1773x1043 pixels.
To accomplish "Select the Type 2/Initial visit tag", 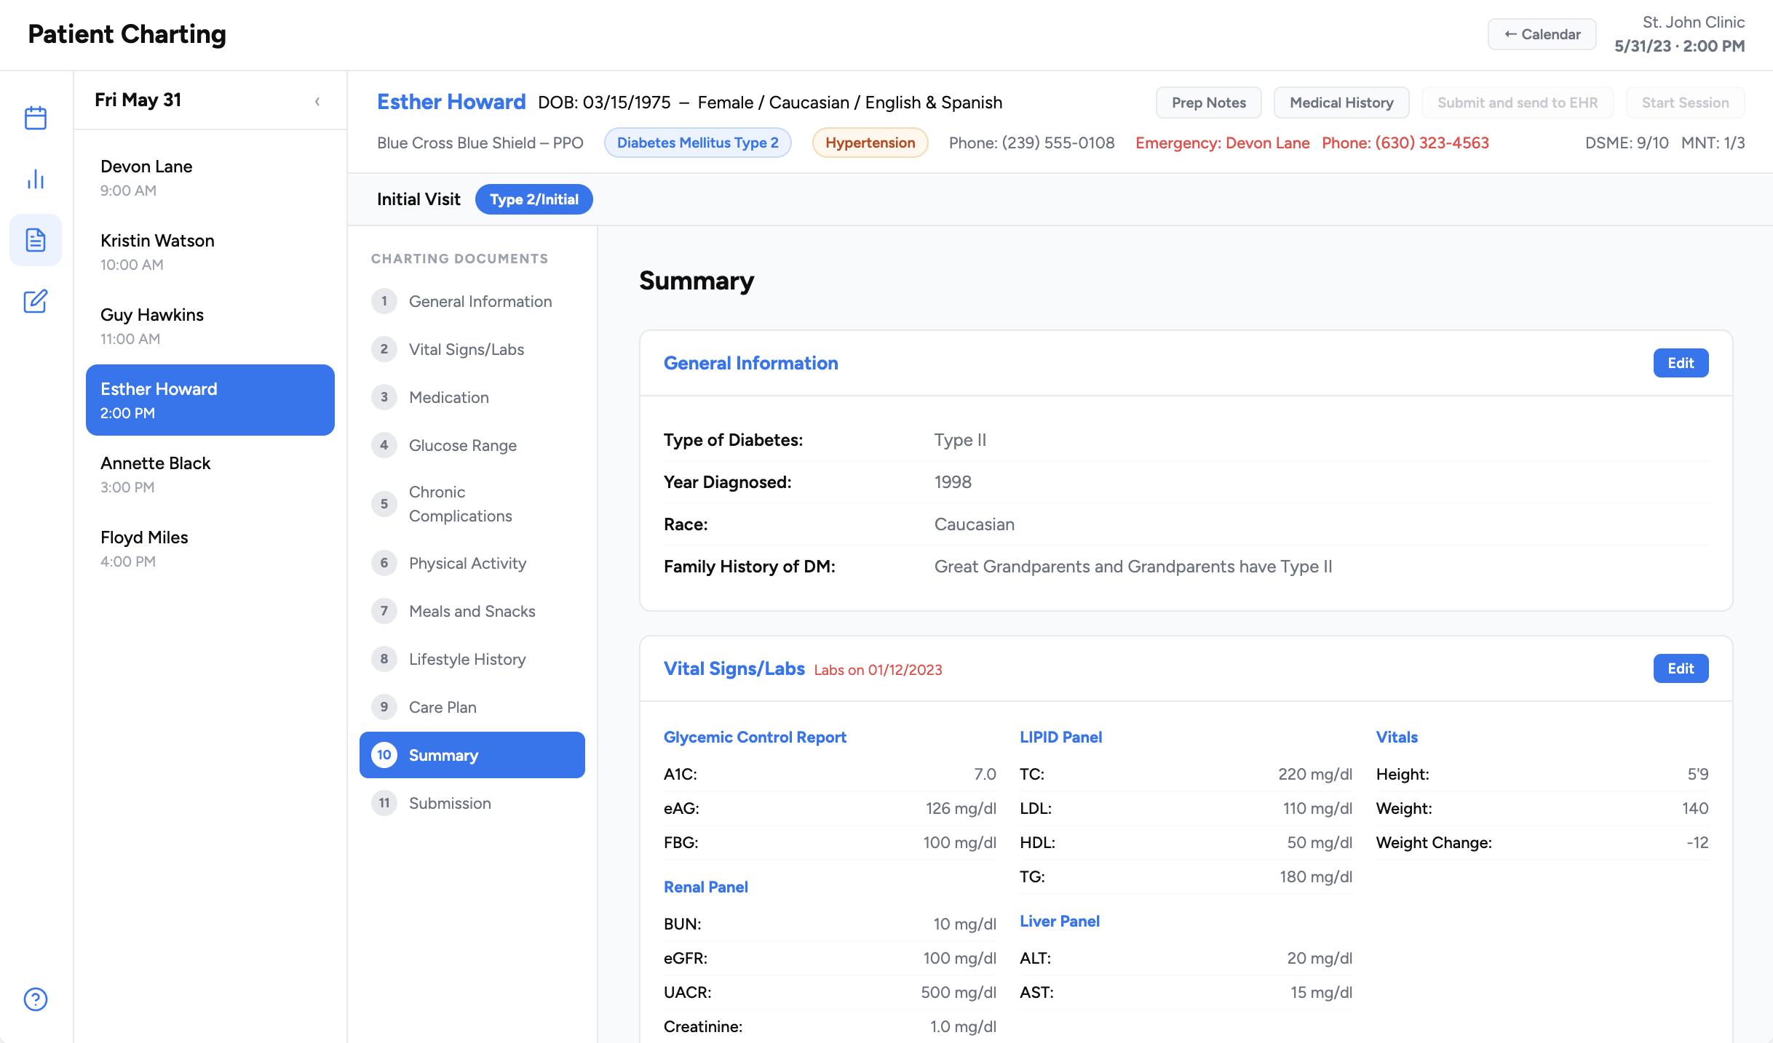I will tap(534, 199).
